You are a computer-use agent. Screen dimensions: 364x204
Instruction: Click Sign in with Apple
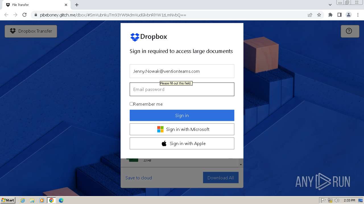click(182, 143)
